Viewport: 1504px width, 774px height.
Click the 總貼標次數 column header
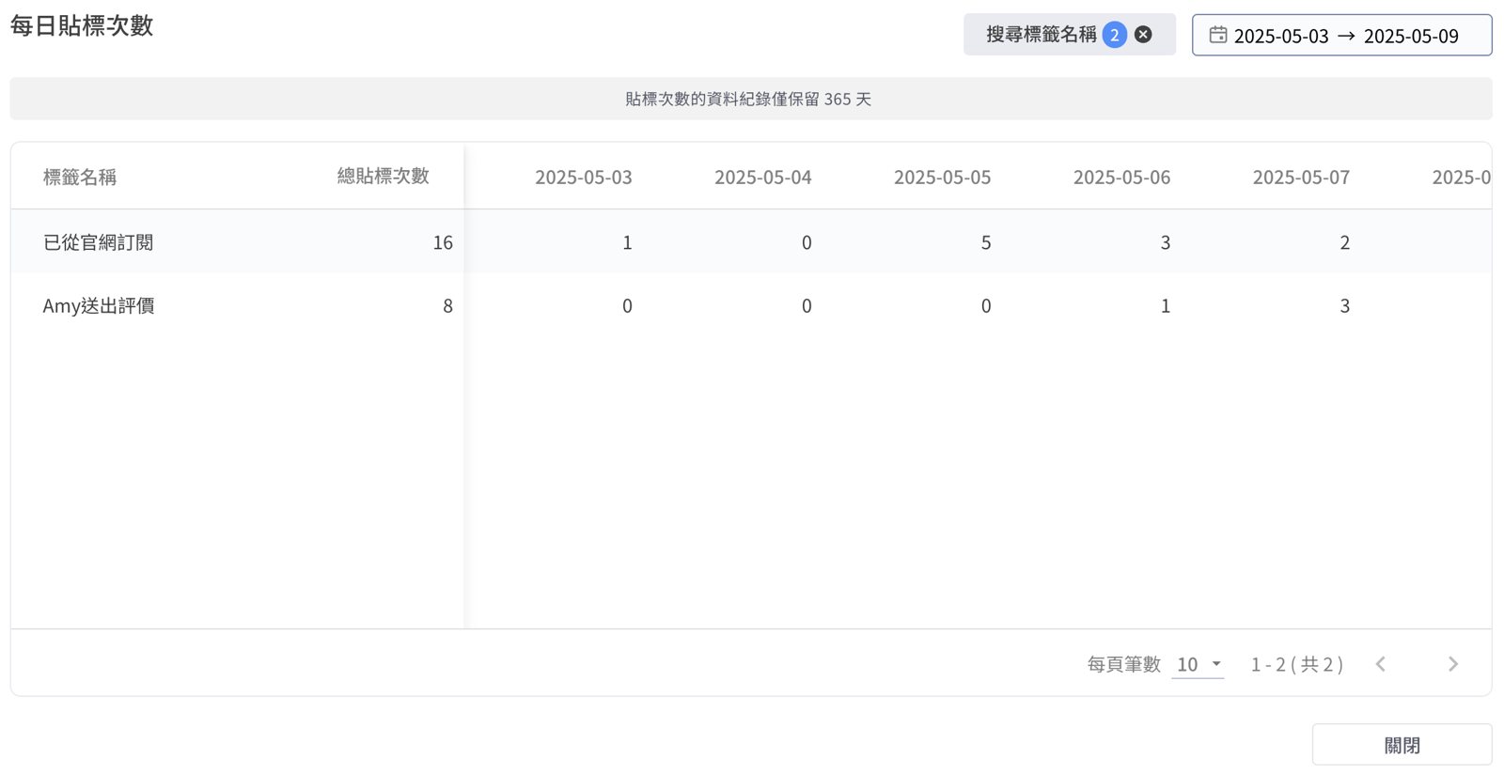384,176
